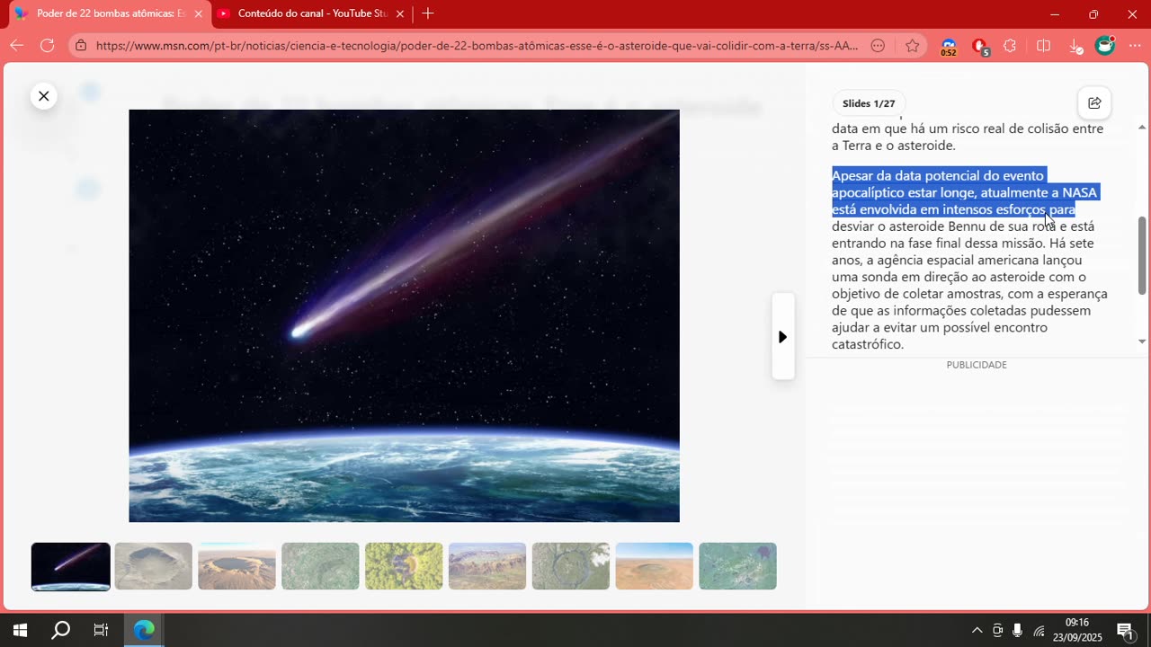This screenshot has height=647, width=1151.
Task: Open the sixth thumbnail with mountain landscape
Action: coord(487,566)
